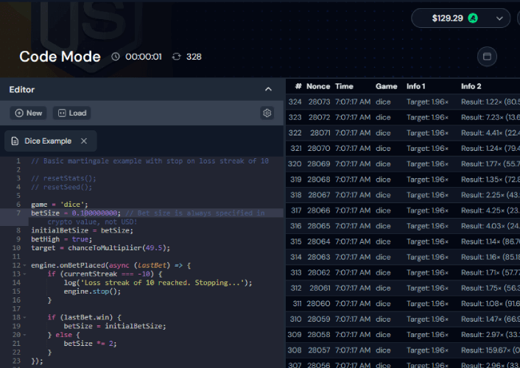Select bet row with nonce 28060
Viewport: 520px width, 368px height.
[x=403, y=304]
